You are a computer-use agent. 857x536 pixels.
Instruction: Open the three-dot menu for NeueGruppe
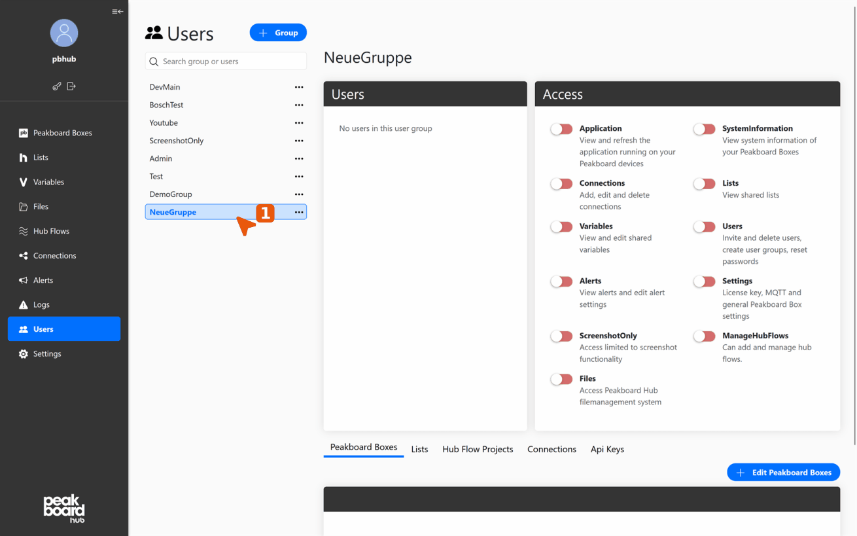[x=299, y=212]
